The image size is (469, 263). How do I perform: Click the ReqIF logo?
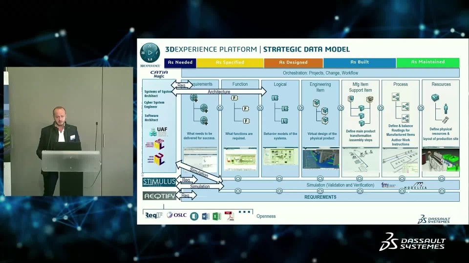(153, 215)
